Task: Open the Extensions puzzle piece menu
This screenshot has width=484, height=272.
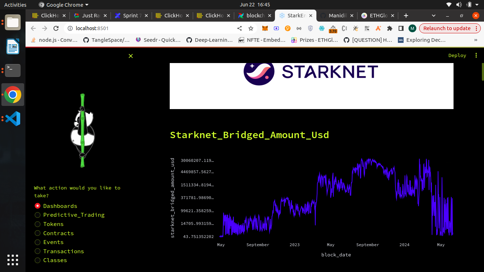Action: click(x=390, y=28)
